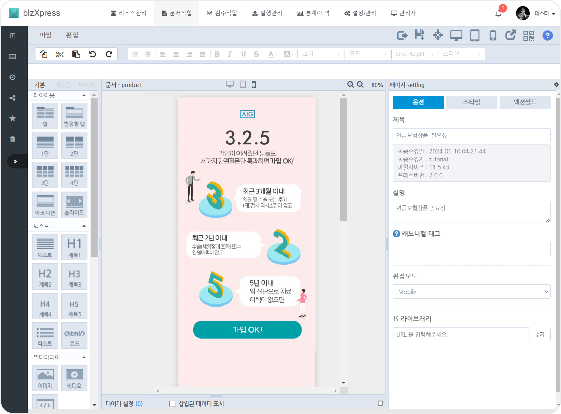Image resolution: width=561 pixels, height=414 pixels.
Task: Click the external share/open link icon
Action: pyautogui.click(x=511, y=35)
